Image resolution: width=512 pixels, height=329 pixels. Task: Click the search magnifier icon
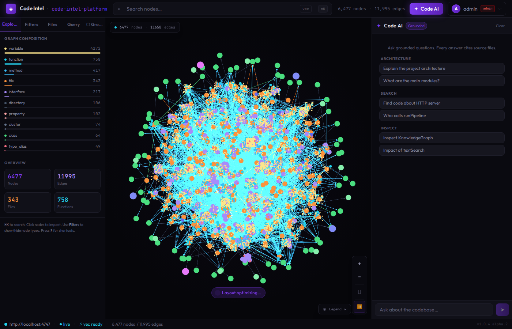[x=119, y=9]
